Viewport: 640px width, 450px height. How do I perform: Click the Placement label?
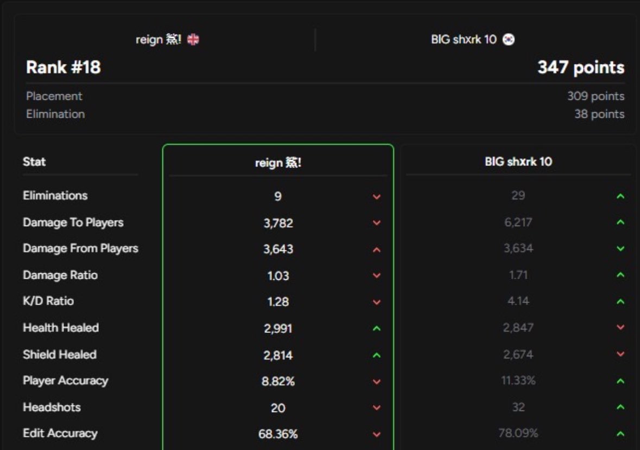coord(54,96)
